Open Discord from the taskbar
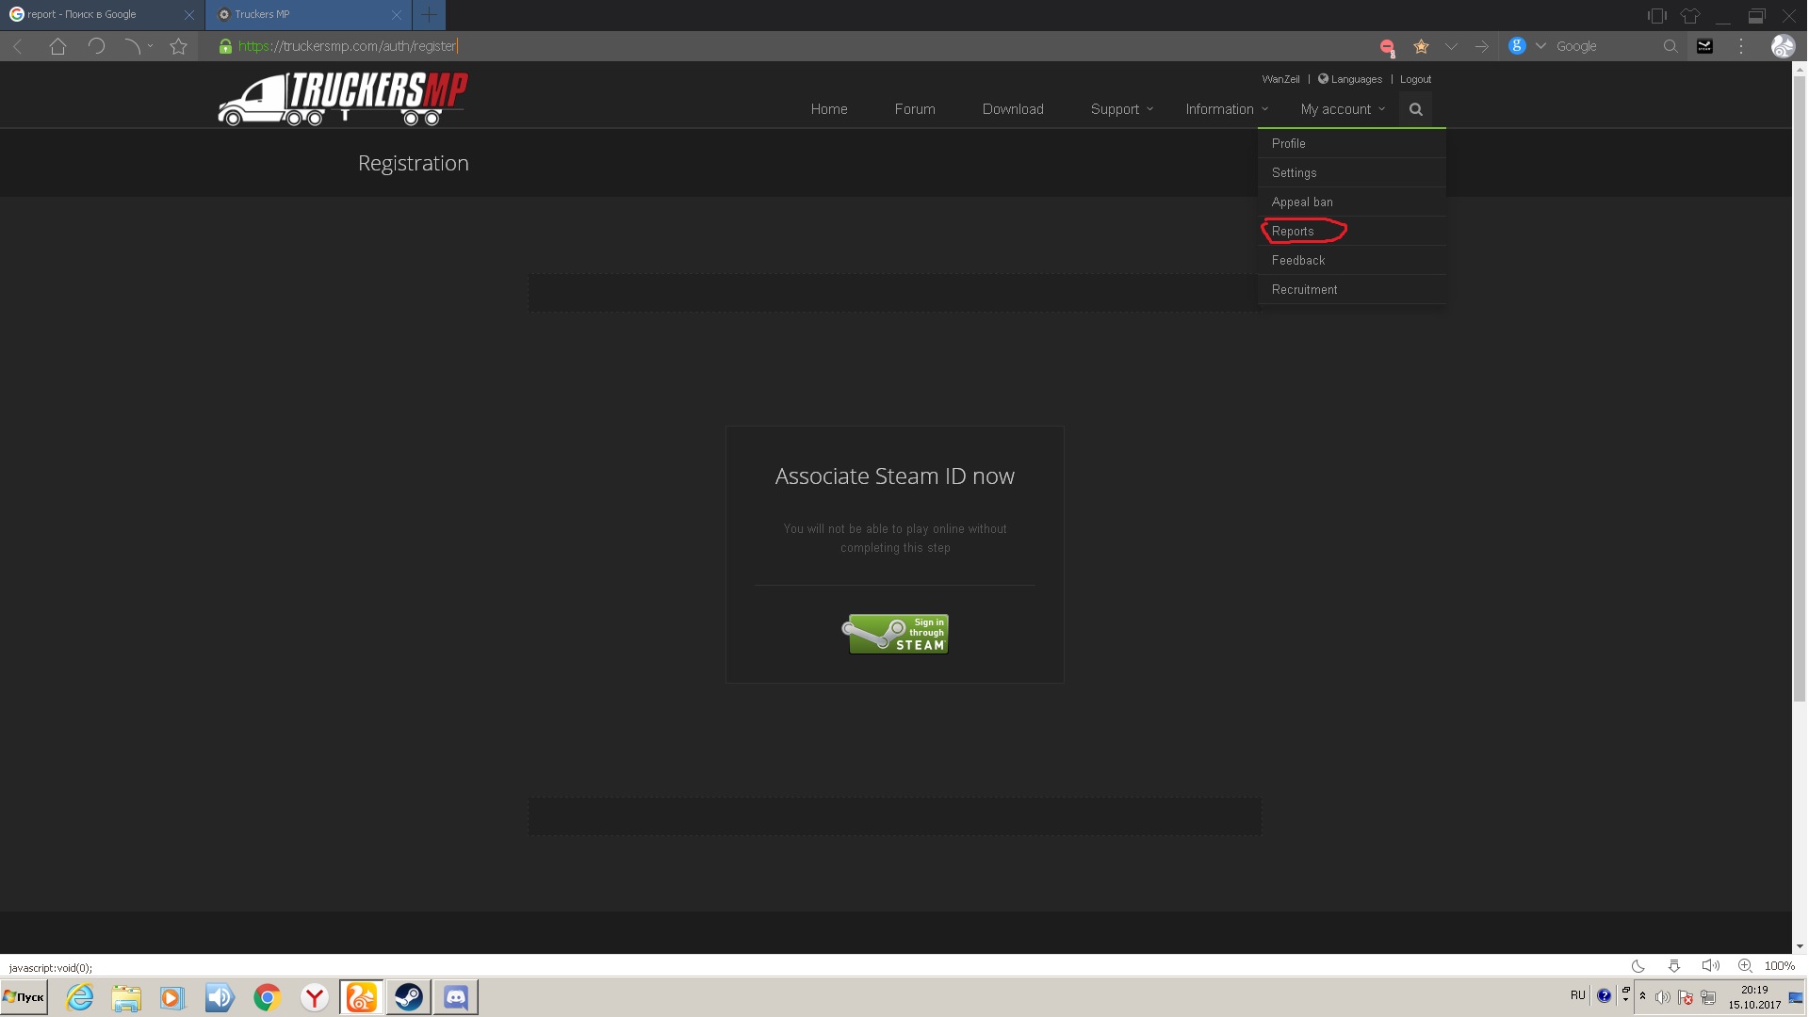This screenshot has width=1809, height=1017. tap(456, 997)
